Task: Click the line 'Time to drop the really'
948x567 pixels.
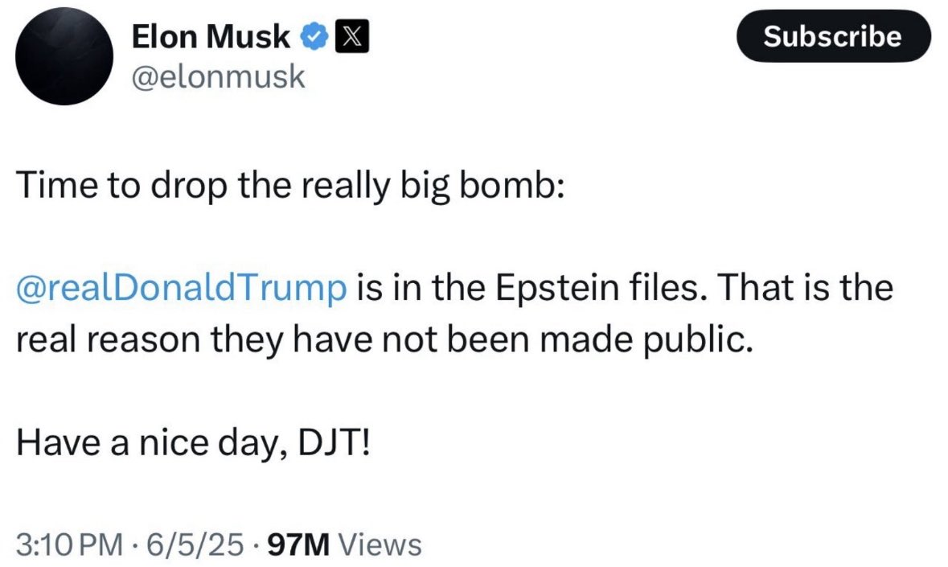Action: pos(161,187)
